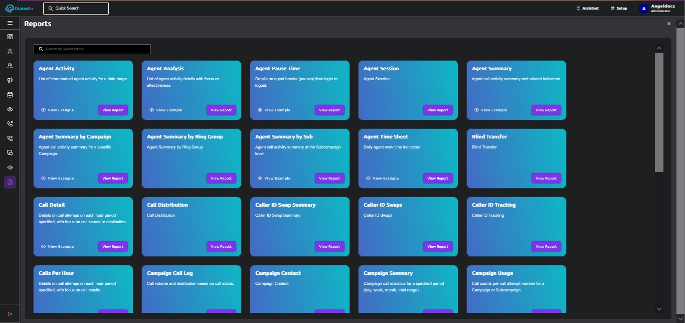Click the user avatar A circle
This screenshot has height=323, width=685.
click(644, 9)
